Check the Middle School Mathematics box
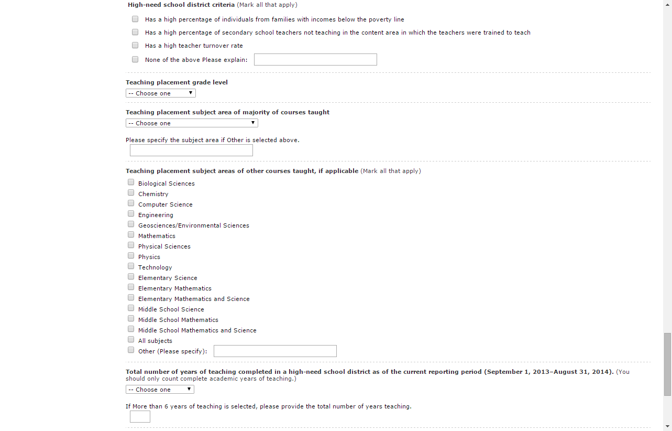The image size is (672, 431). pos(131,319)
